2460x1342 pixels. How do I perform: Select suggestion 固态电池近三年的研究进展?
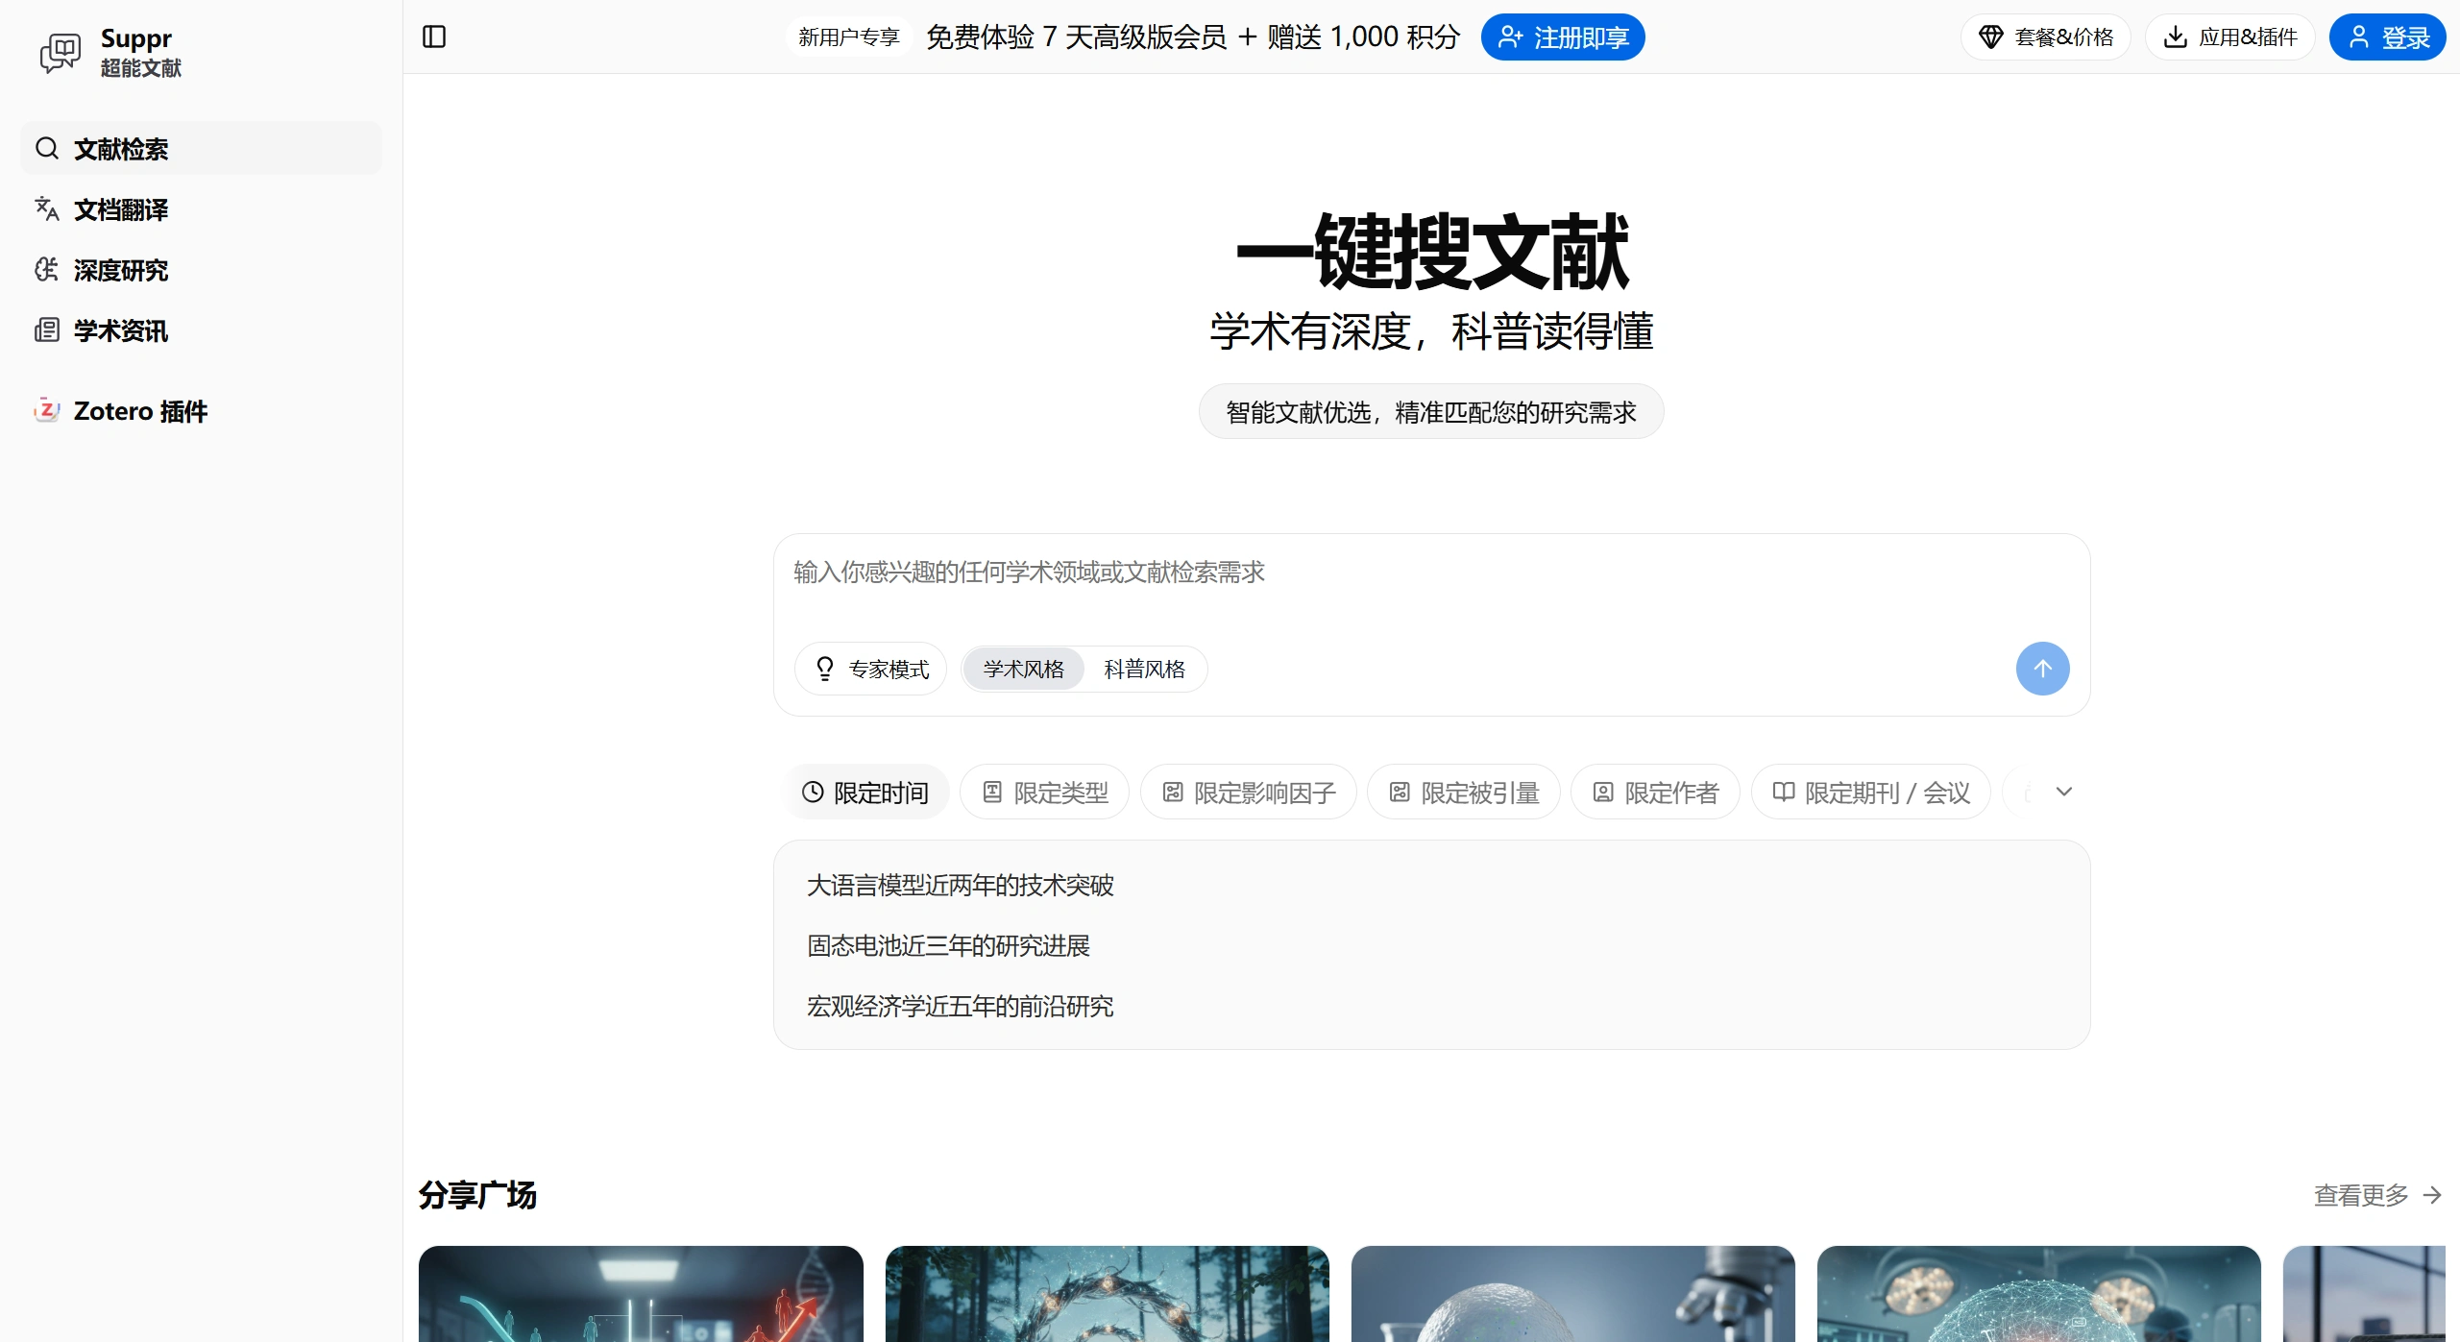tap(948, 945)
